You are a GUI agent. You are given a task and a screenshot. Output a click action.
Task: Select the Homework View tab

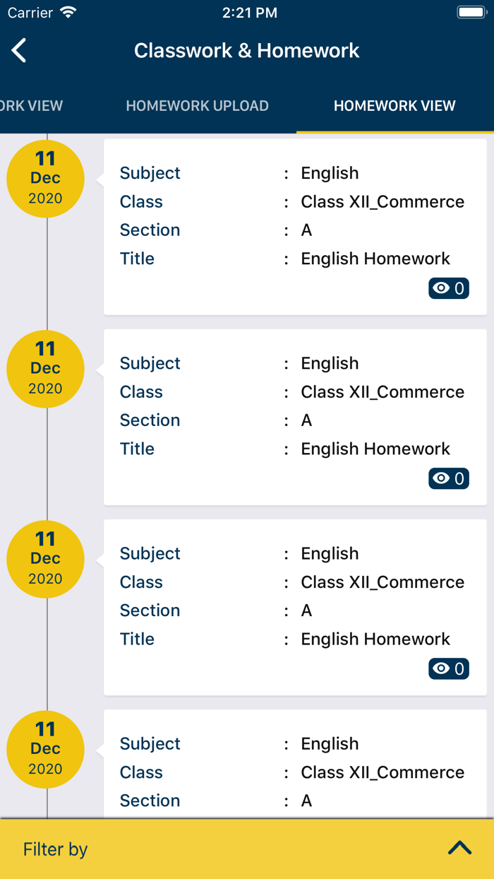tap(394, 106)
